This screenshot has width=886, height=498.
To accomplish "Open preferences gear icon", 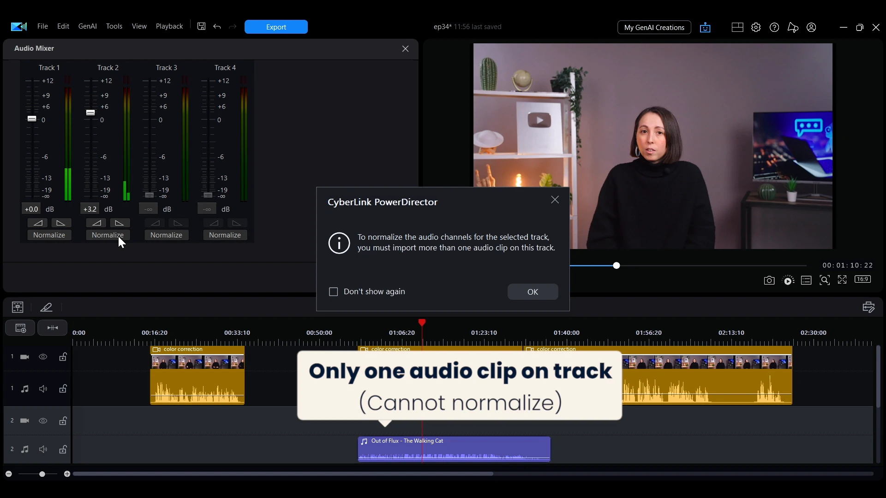I will (756, 27).
